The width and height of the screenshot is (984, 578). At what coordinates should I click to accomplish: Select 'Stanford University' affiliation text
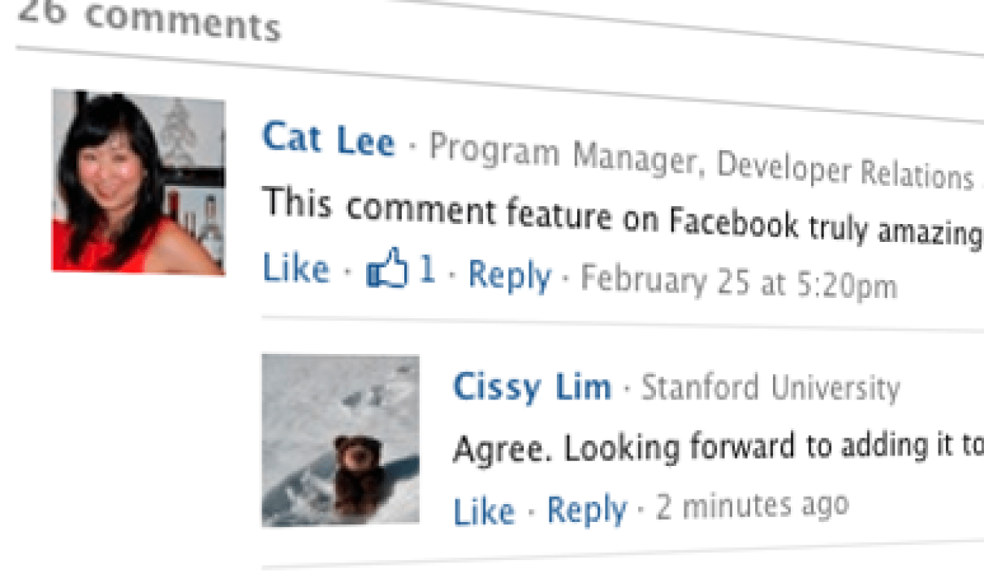tap(770, 389)
